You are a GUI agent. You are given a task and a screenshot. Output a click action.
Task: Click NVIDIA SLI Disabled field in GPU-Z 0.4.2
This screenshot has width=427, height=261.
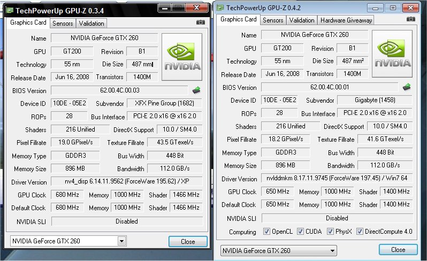click(x=337, y=218)
